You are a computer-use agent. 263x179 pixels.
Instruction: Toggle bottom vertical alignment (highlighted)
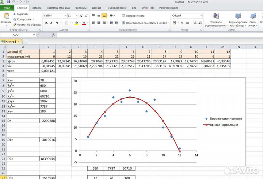point(104,16)
